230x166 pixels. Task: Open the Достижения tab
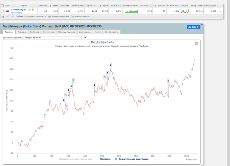tap(85, 32)
